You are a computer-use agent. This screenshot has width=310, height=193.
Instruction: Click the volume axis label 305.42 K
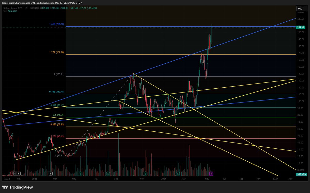(301, 174)
